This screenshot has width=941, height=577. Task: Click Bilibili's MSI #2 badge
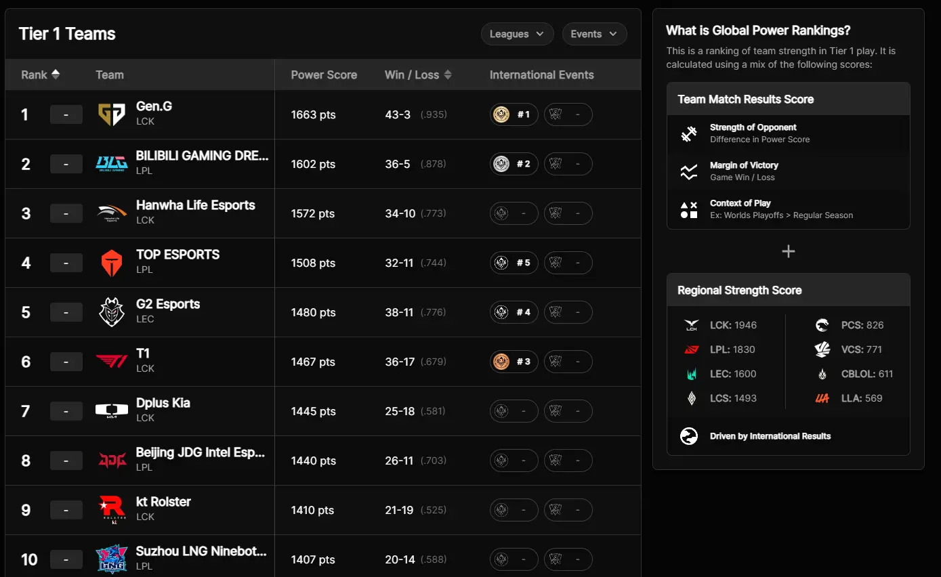coord(514,164)
